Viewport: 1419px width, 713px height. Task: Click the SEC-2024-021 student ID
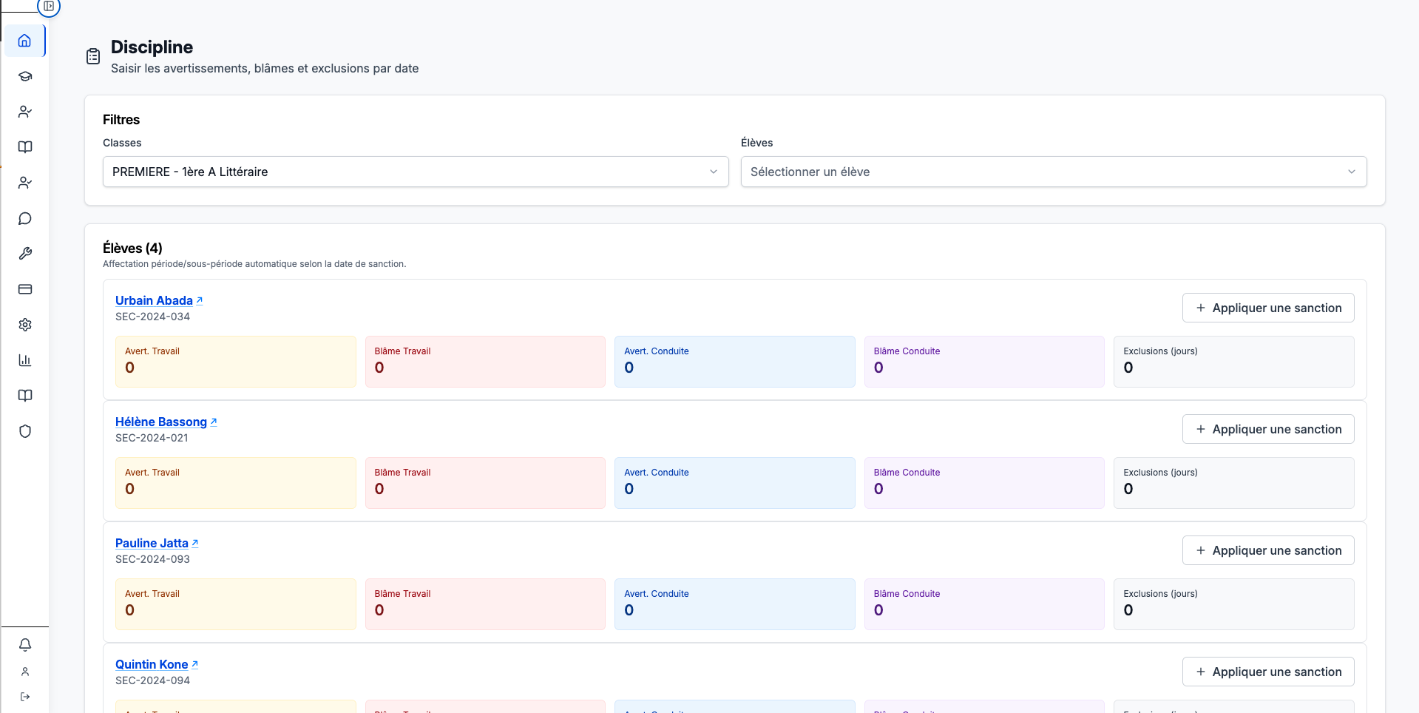point(152,438)
